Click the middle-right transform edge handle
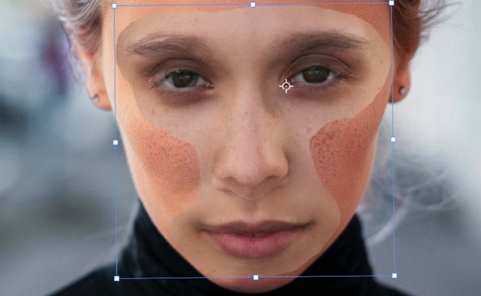The image size is (481, 296). point(393,139)
